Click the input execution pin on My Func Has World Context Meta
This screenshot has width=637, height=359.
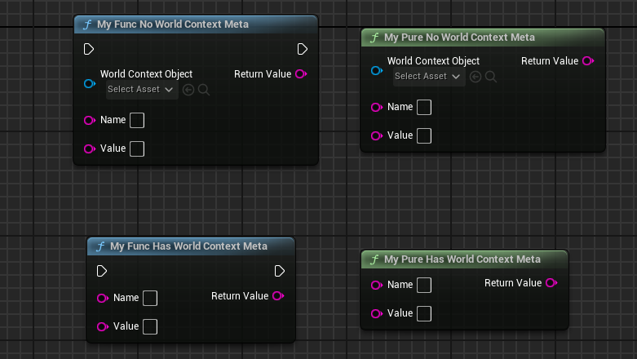(x=102, y=271)
